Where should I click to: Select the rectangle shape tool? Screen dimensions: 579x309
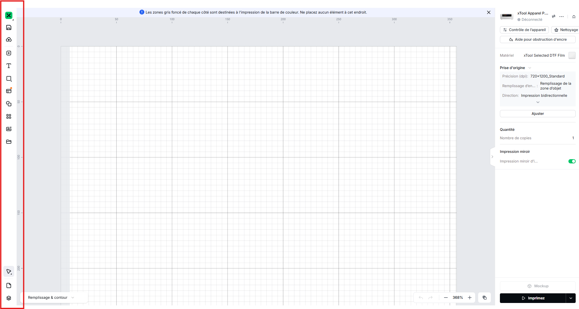coord(9,78)
